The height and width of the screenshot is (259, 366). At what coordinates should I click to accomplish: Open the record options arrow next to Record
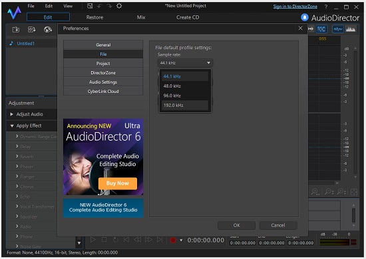pyautogui.click(x=181, y=240)
